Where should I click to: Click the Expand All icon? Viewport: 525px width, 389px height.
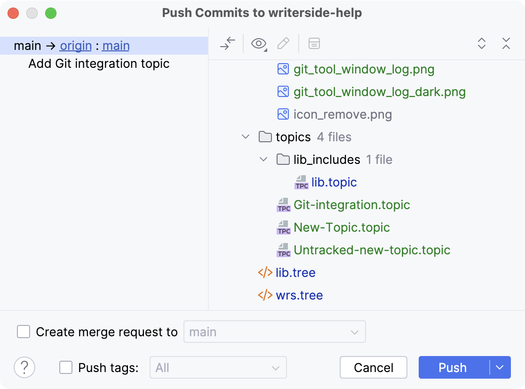coord(482,43)
